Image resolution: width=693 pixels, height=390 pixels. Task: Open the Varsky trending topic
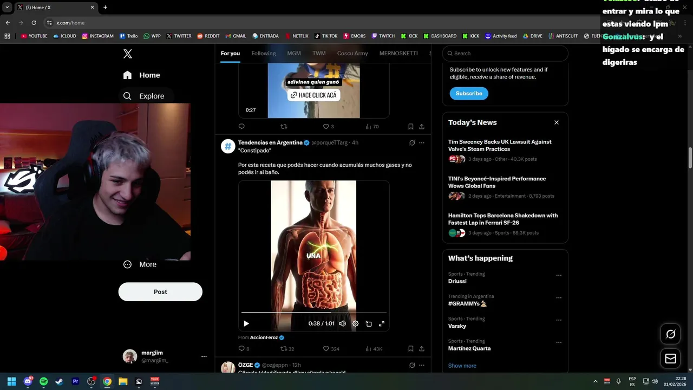tap(457, 326)
